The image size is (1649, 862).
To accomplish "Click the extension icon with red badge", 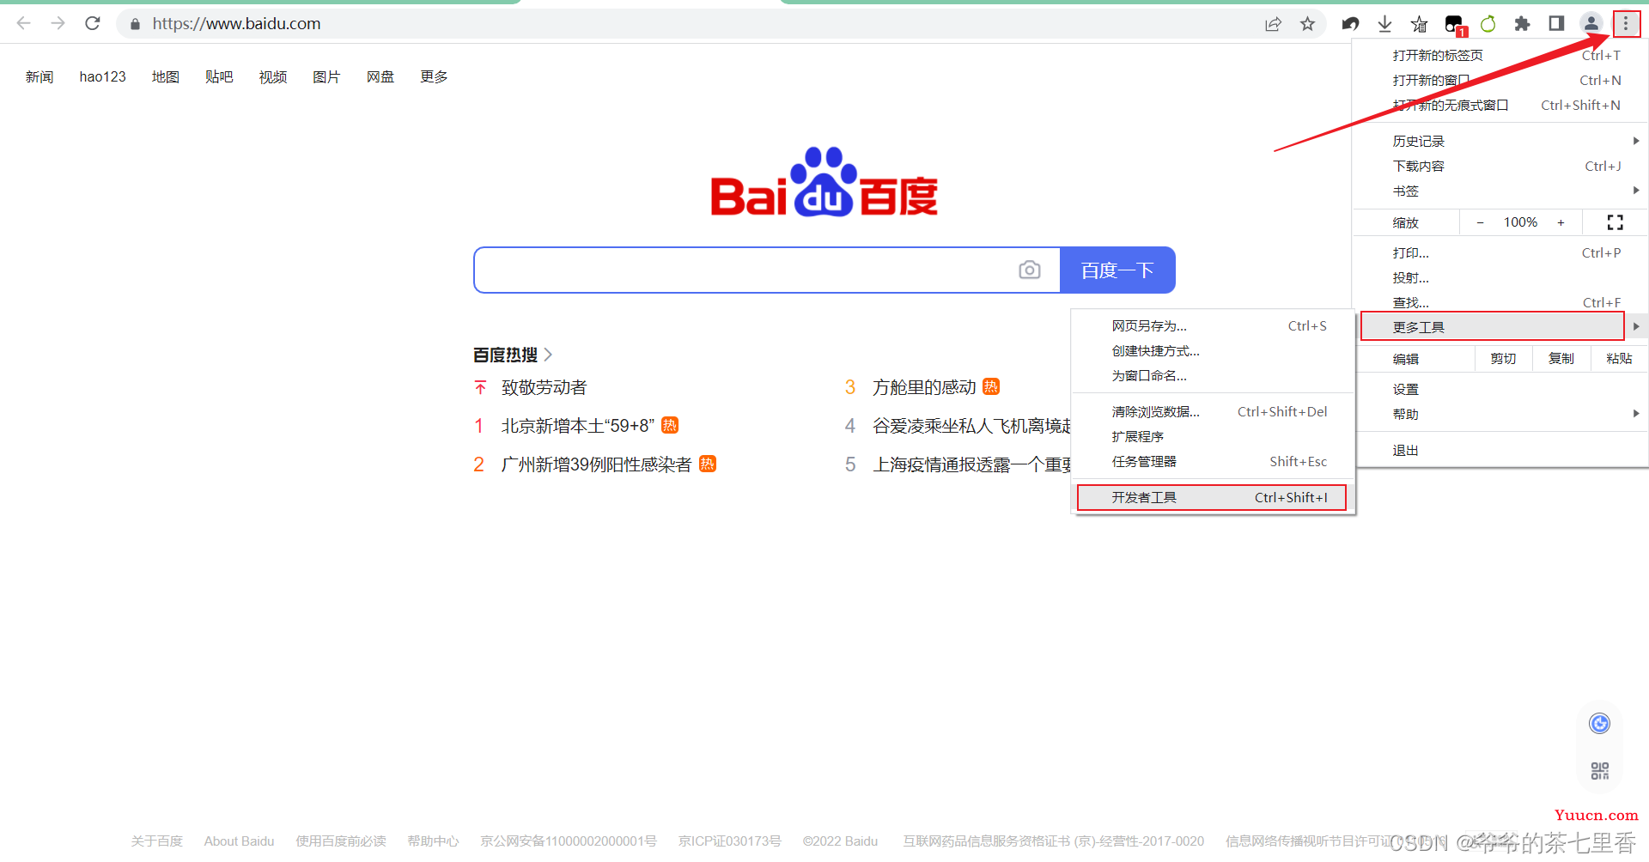I will coord(1454,25).
